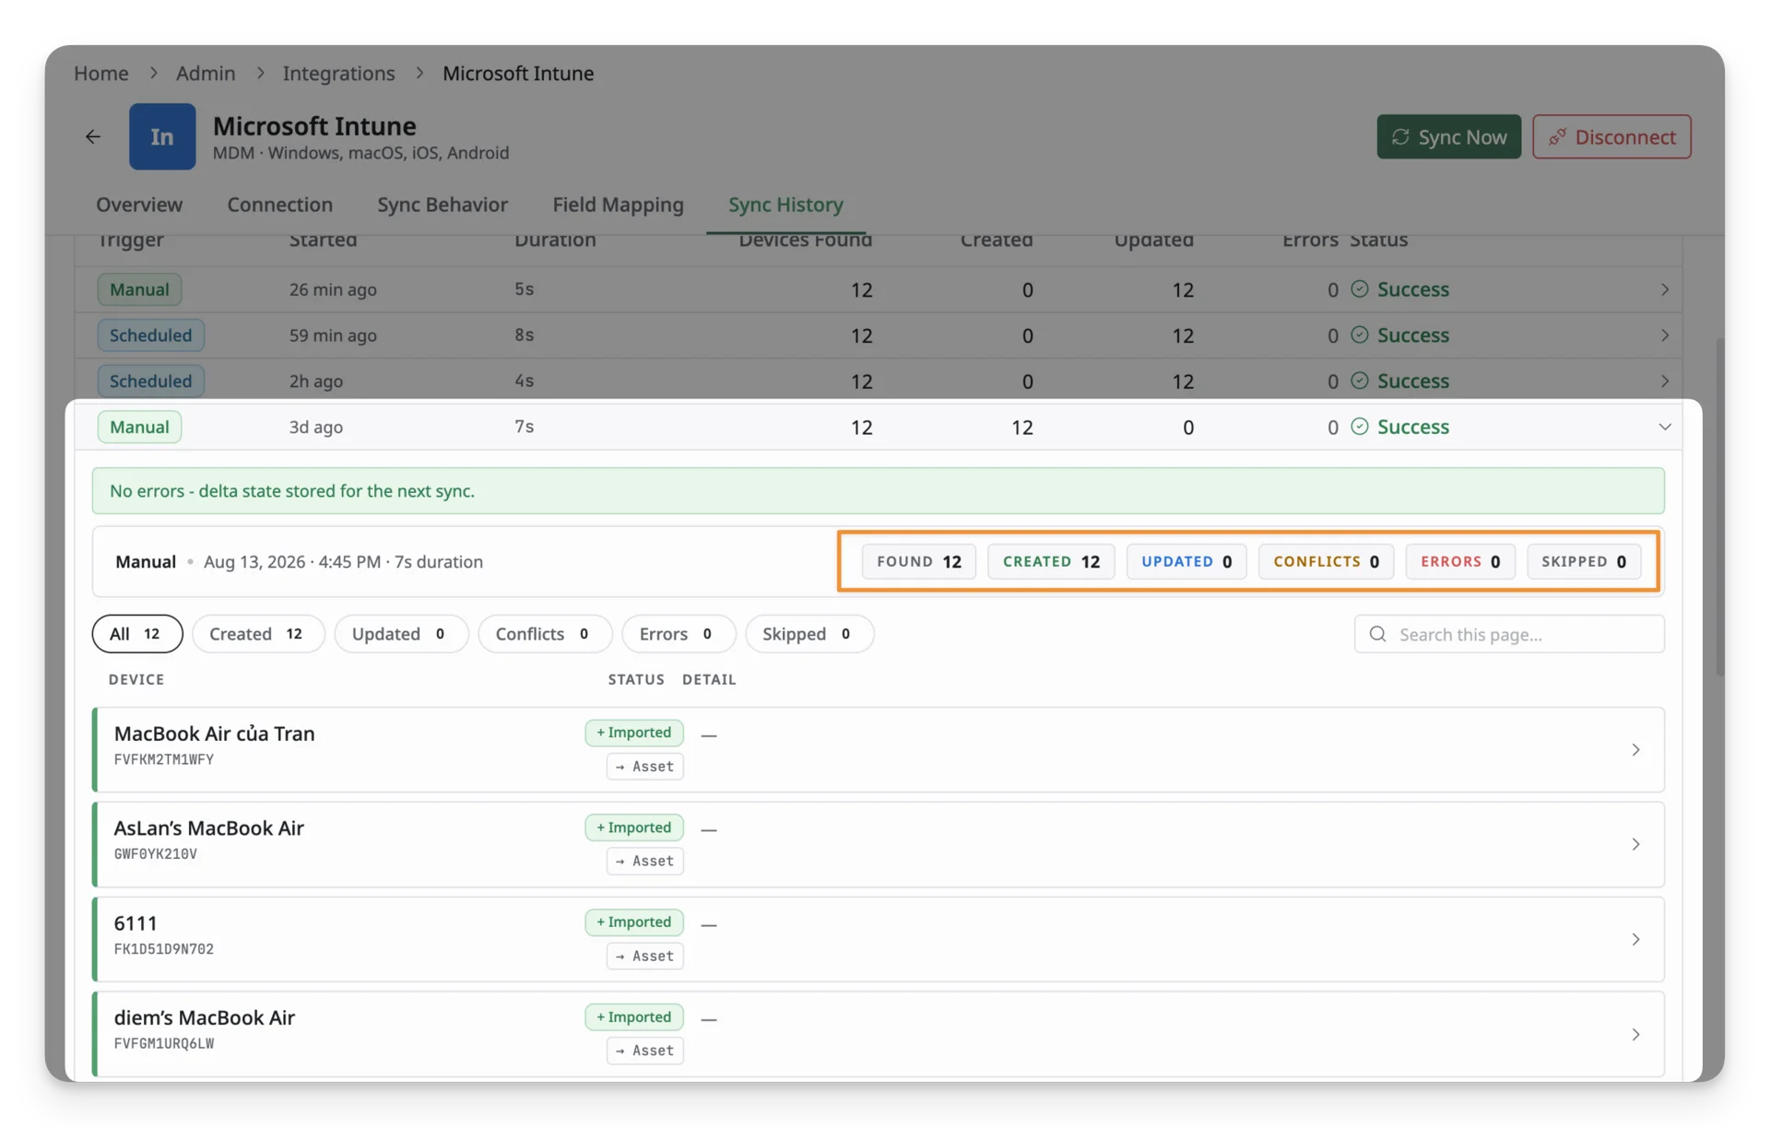Click the search magnifier icon

tap(1377, 634)
